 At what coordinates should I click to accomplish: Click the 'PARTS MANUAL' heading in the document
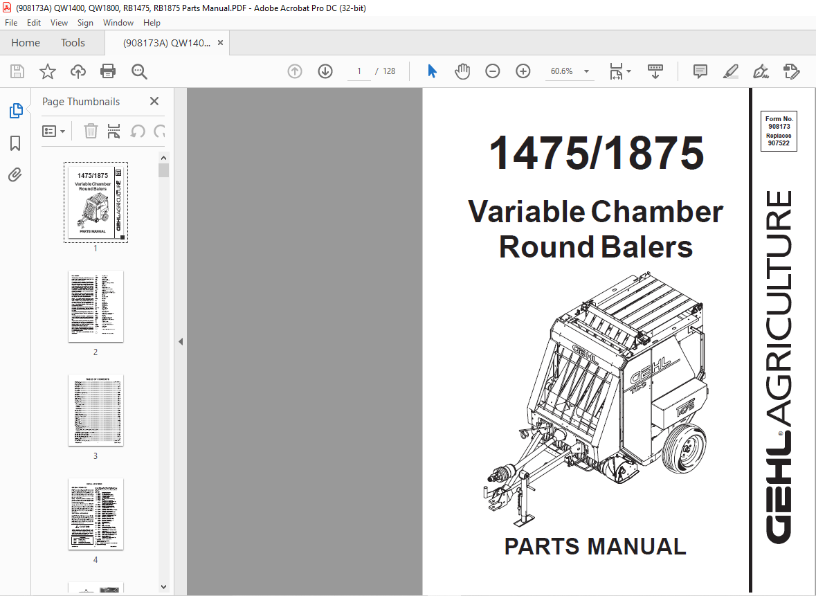pyautogui.click(x=595, y=547)
